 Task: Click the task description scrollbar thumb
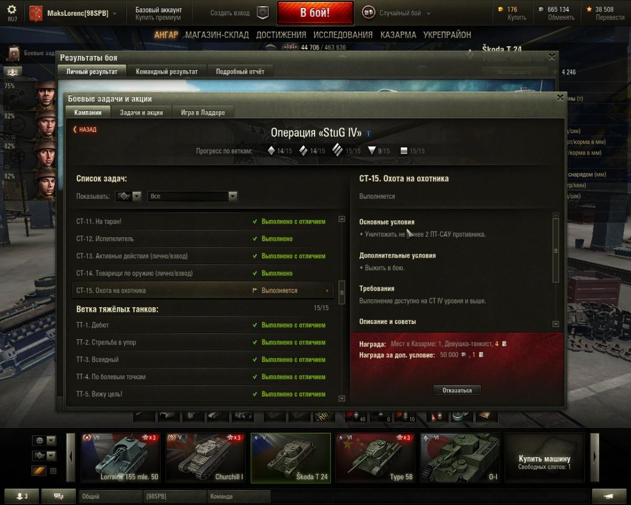click(x=556, y=250)
